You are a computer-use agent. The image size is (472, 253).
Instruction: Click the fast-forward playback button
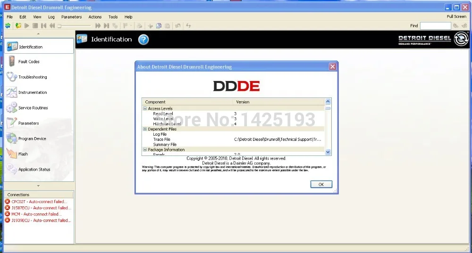point(98,26)
